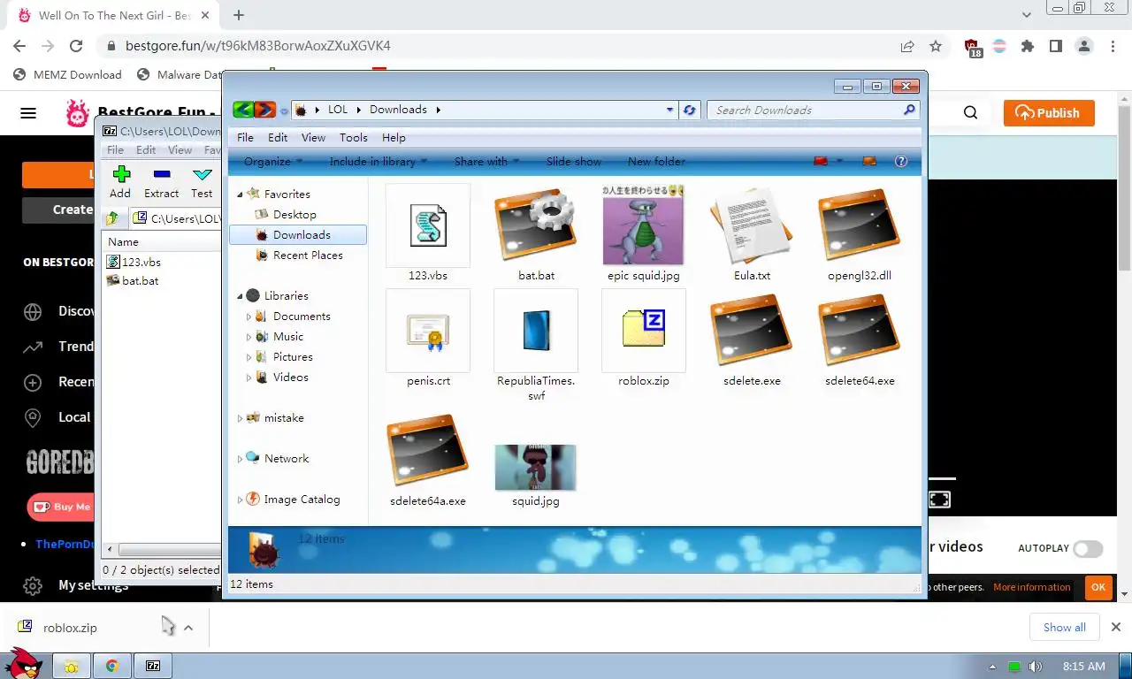Toggle the preview pane icon in Explorer toolbar

869,161
